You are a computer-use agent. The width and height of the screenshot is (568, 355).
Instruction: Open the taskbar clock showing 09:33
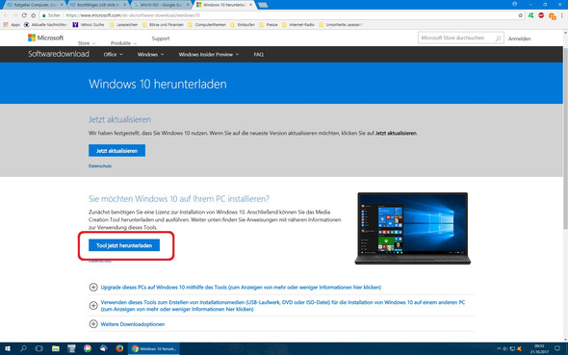[x=539, y=349]
